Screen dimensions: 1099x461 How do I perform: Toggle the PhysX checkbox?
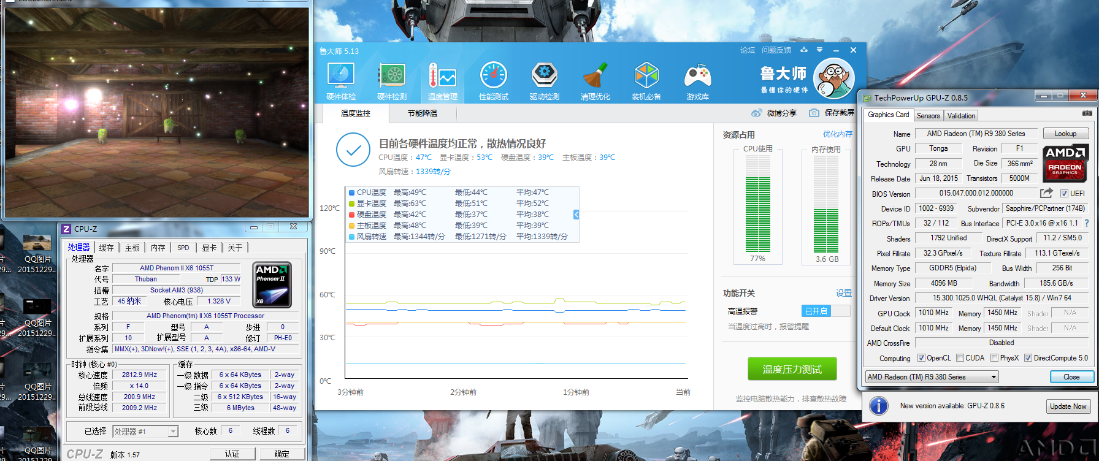click(994, 358)
